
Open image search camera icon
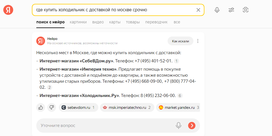pyautogui.click(x=246, y=10)
